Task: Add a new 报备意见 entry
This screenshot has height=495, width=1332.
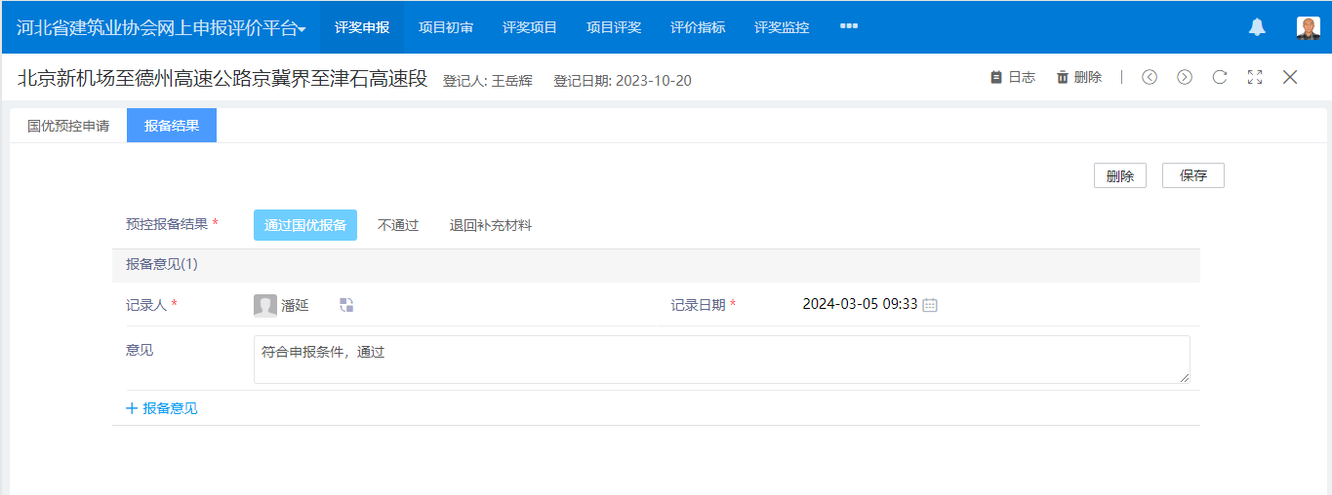Action: coord(162,408)
